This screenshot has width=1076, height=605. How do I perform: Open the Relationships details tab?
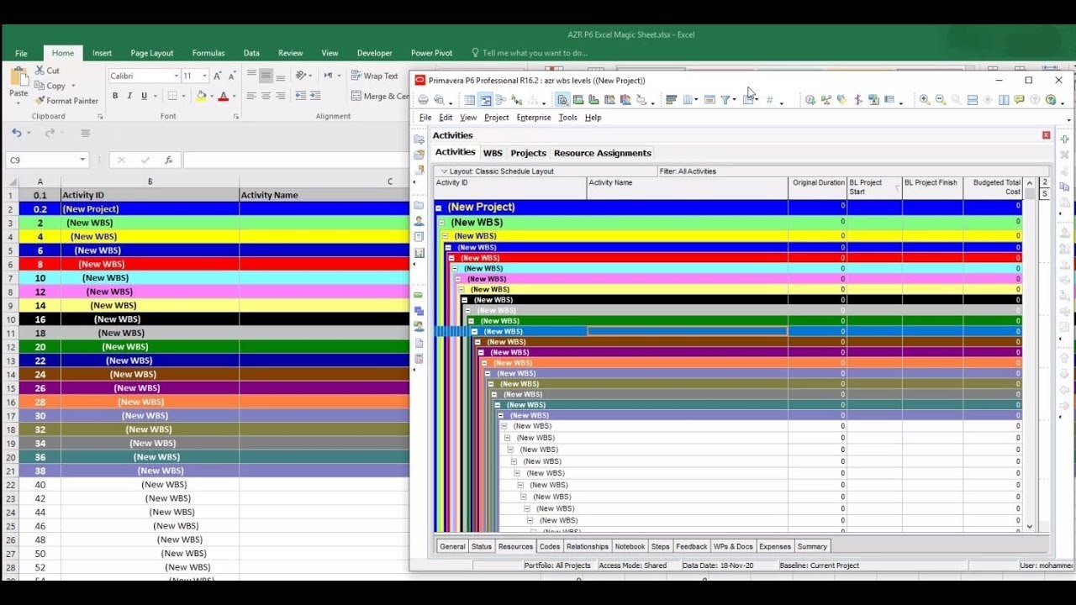(x=588, y=546)
